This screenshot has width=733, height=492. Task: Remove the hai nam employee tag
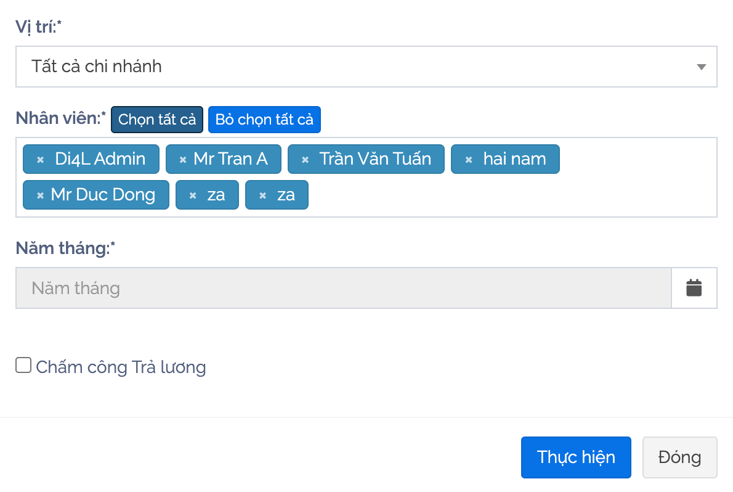click(468, 160)
